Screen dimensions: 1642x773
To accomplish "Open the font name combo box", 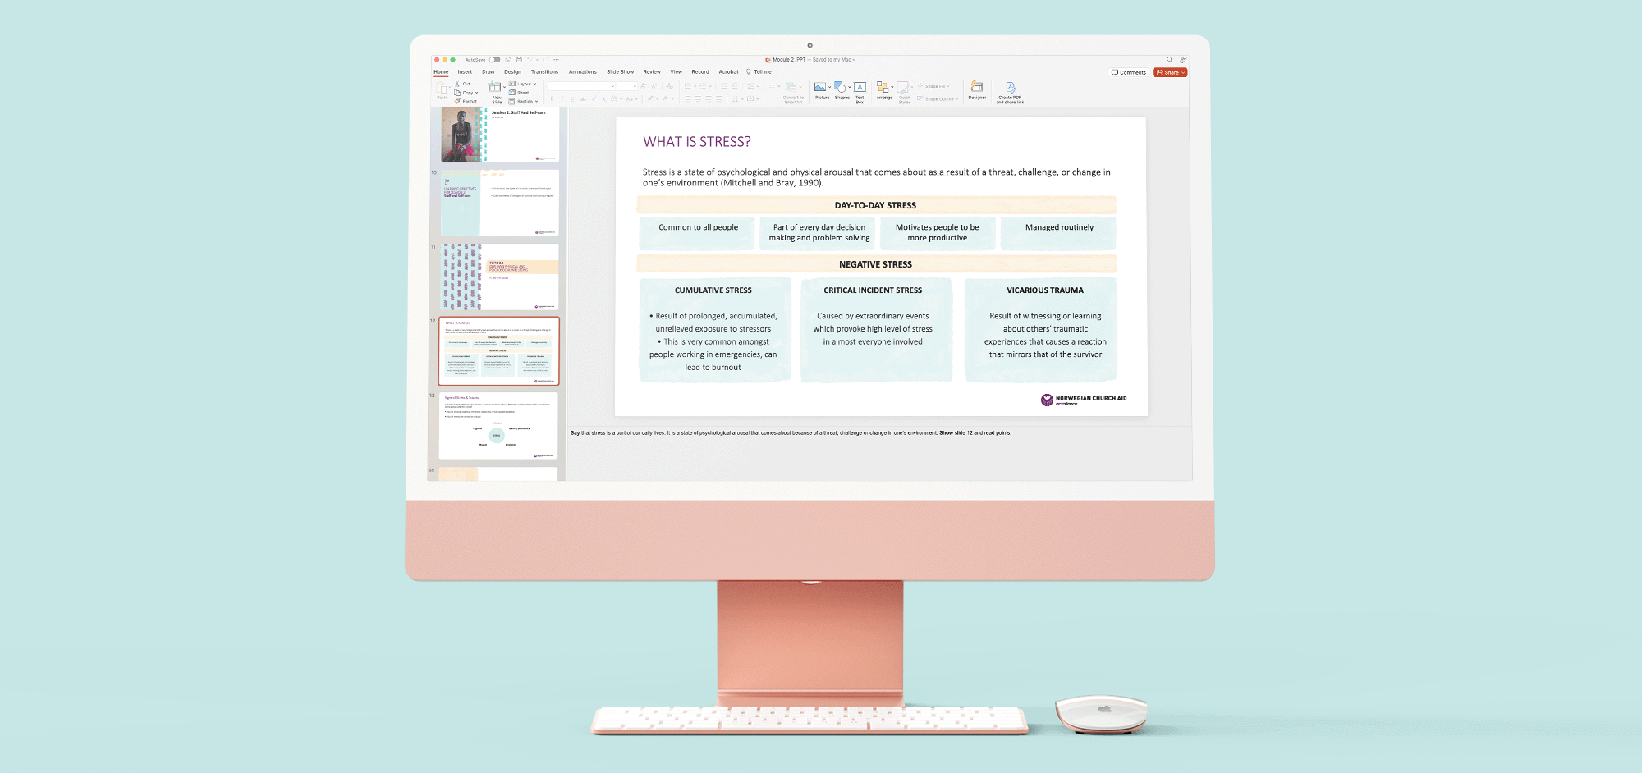I will [580, 86].
